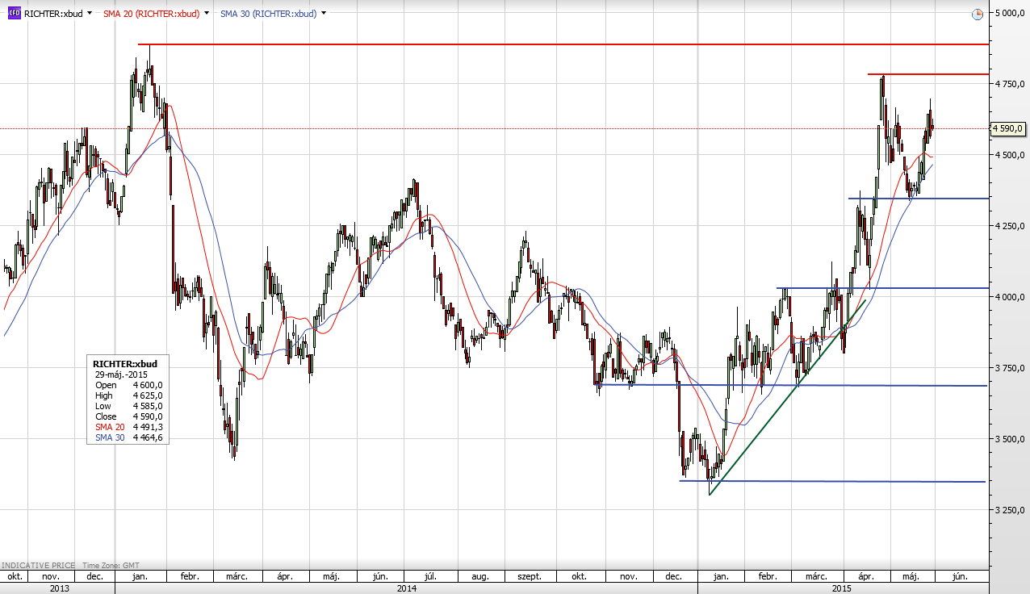
Task: Expand the SMA 30 (RICHTER:xbud) dropdown arrow
Action: coord(324,14)
